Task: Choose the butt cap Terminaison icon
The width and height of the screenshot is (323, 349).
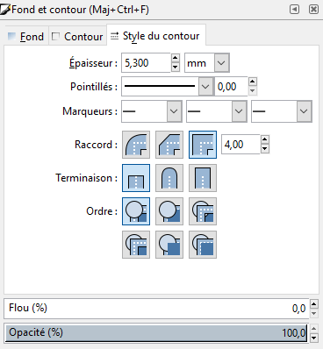Action: pyautogui.click(x=136, y=178)
